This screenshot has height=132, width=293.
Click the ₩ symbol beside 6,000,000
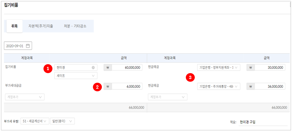108,86
